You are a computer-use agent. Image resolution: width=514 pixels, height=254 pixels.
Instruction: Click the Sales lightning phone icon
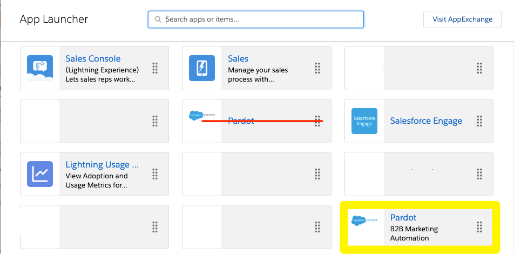[202, 68]
